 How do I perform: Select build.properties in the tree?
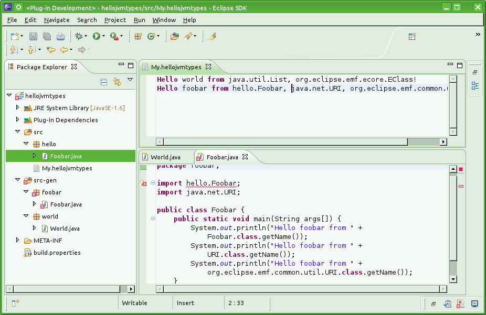(x=57, y=253)
